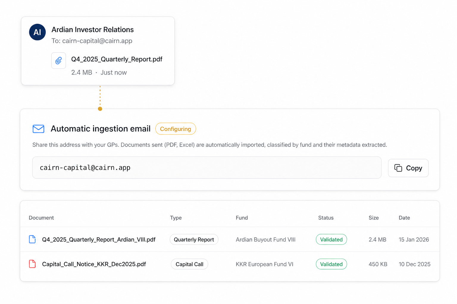Sort by the Status column header

coord(326,218)
